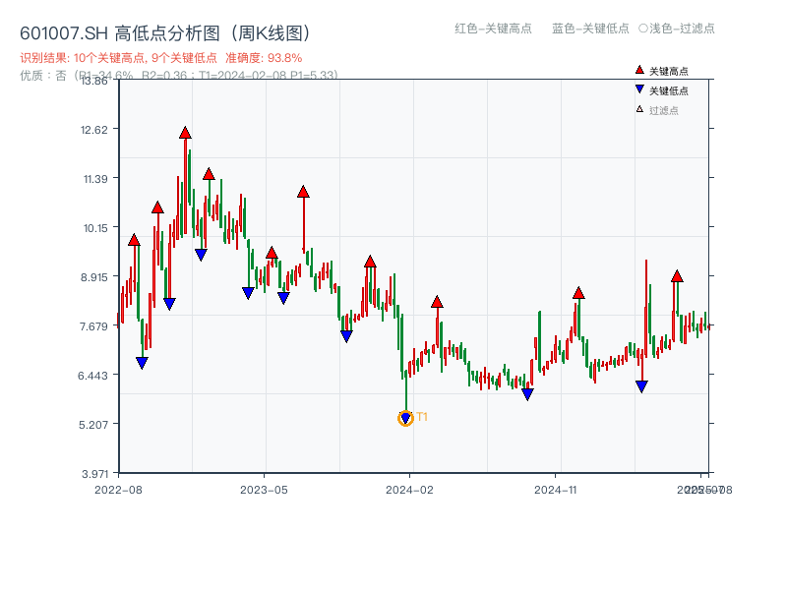
Task: Click the orange-circled T1 marker on the chart
Action: pos(404,418)
